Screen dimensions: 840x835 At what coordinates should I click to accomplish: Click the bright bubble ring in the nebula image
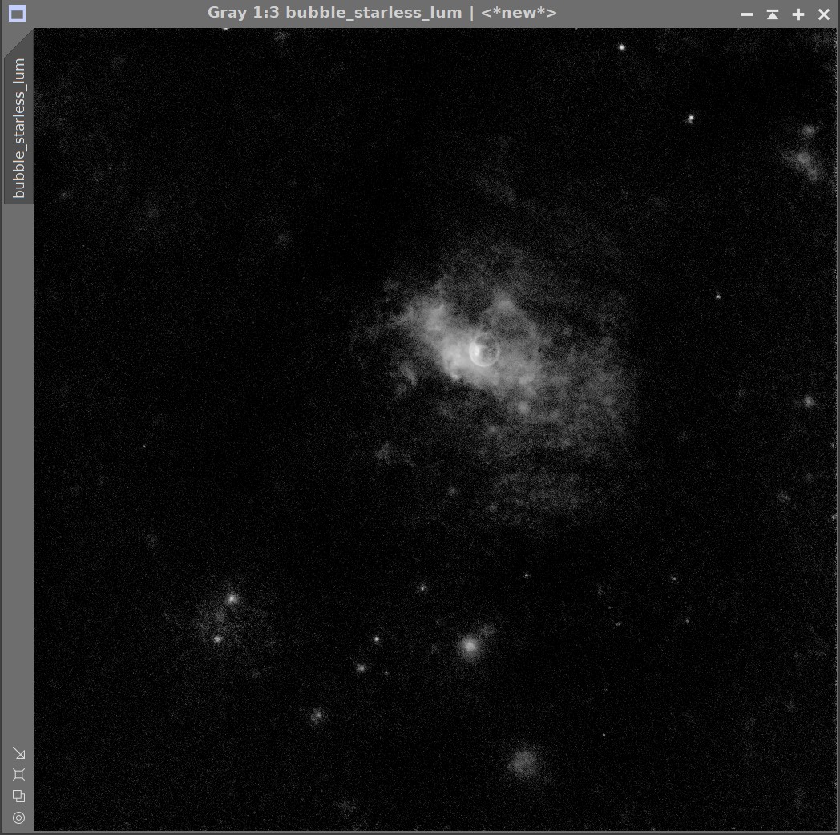pos(484,349)
